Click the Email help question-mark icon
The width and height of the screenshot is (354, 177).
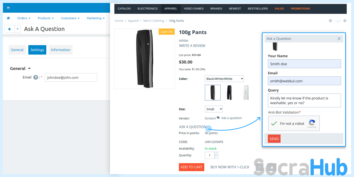pos(36,77)
